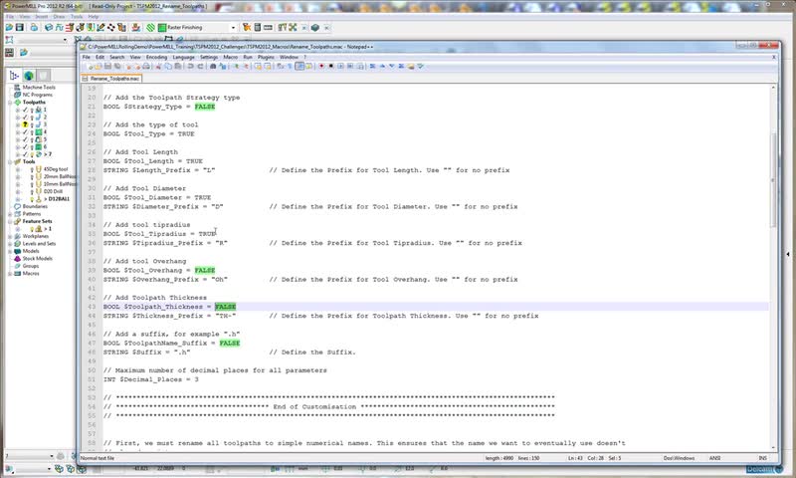The width and height of the screenshot is (796, 478).
Task: Select the Rename_Toolpaths.mac document tab
Action: pos(111,79)
